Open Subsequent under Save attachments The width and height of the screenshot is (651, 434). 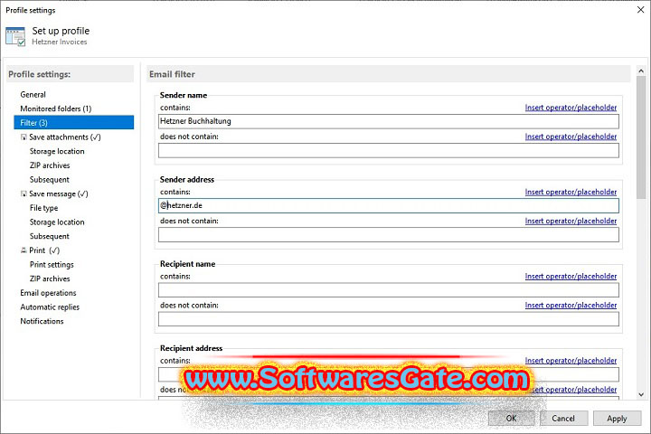tap(50, 180)
